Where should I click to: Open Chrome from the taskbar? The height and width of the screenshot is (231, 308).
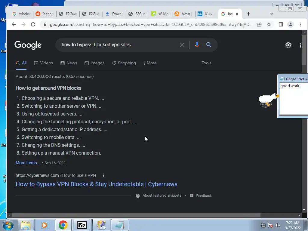[63, 225]
